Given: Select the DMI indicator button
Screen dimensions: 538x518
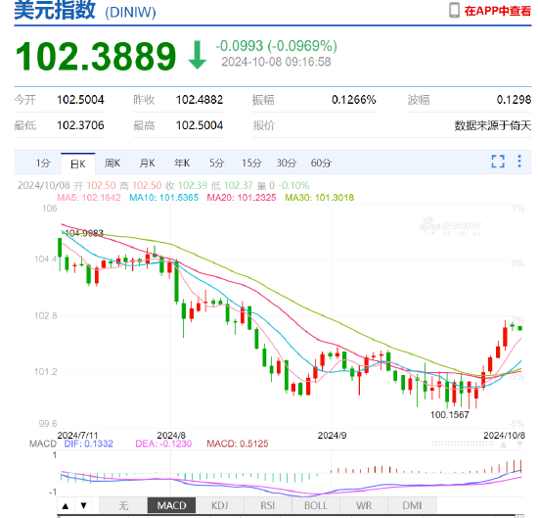Looking at the screenshot, I should click(x=412, y=505).
